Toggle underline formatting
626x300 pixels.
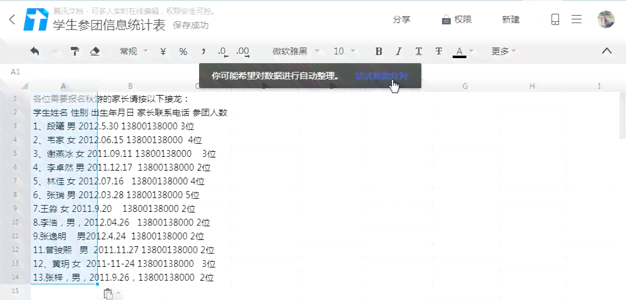tap(418, 51)
